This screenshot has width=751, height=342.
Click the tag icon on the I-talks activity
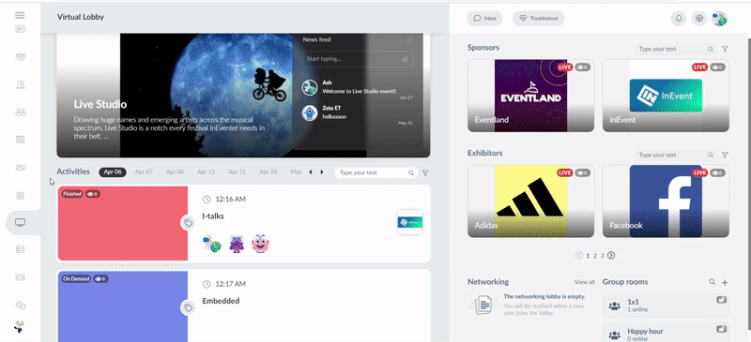189,223
